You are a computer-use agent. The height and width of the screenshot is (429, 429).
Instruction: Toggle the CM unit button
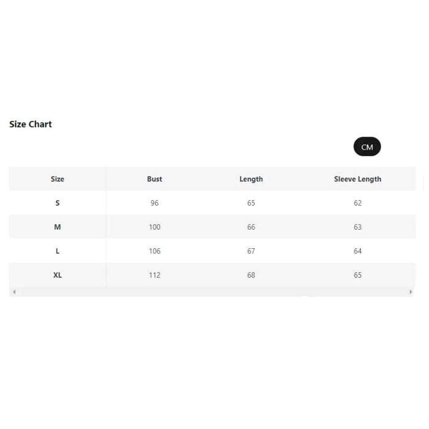[x=367, y=147]
